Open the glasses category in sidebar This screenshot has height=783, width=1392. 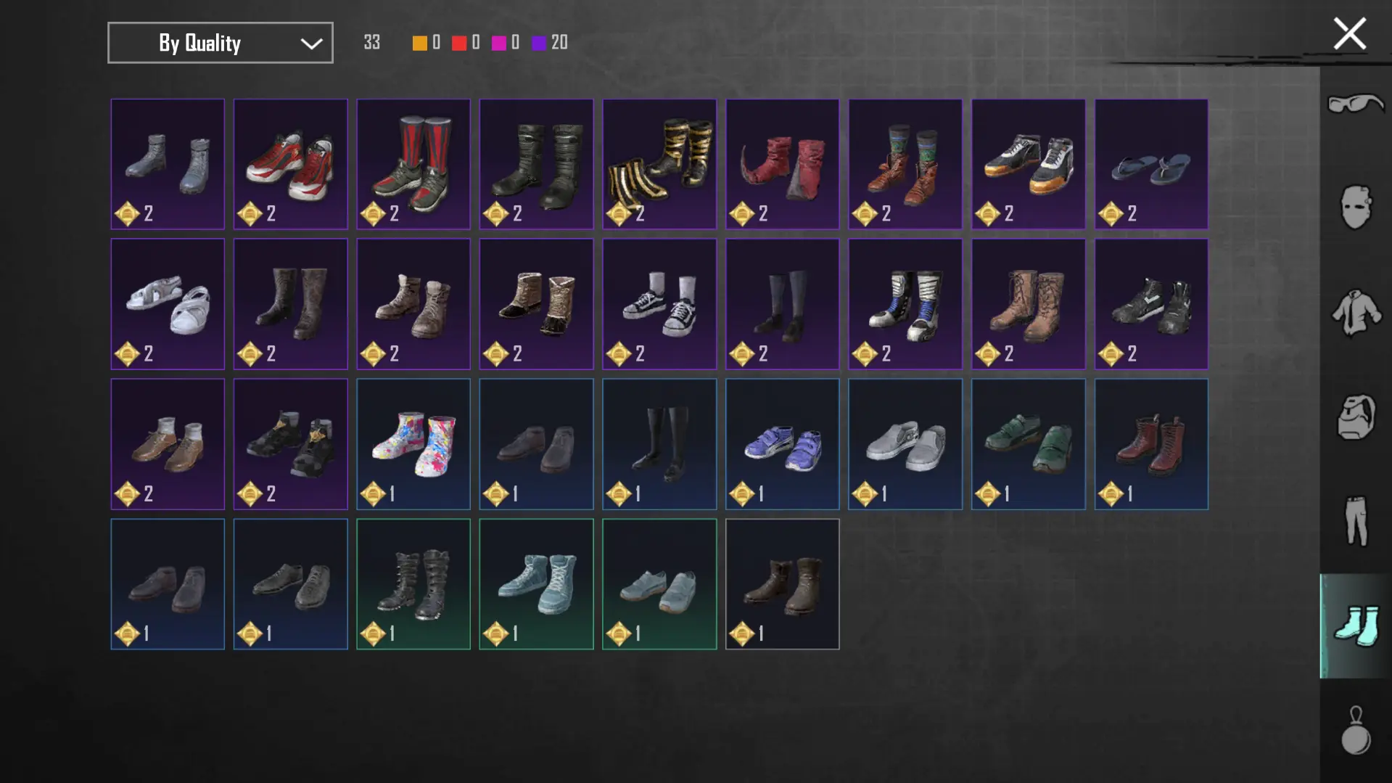1355,104
